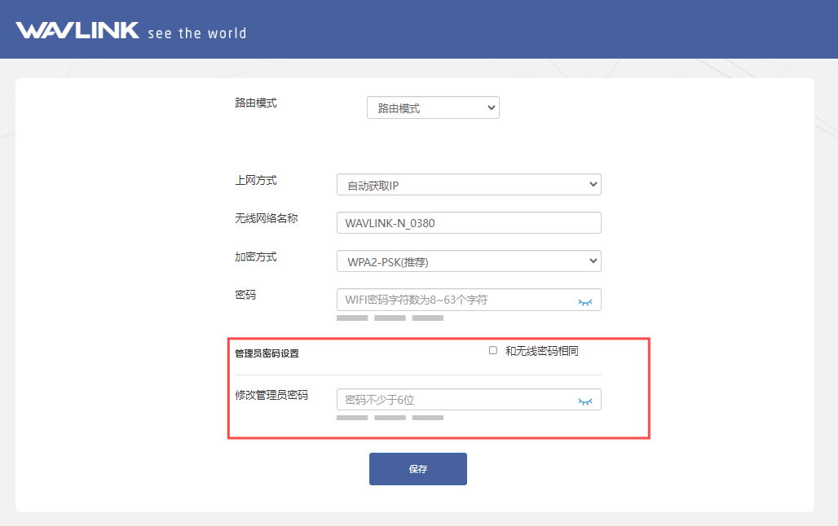Reveal the admin password using the eye icon
The height and width of the screenshot is (526, 838).
click(584, 401)
